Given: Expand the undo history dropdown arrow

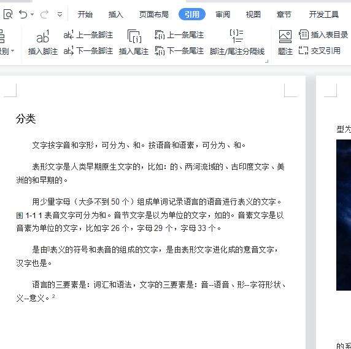Looking at the screenshot, I should pos(33,15).
